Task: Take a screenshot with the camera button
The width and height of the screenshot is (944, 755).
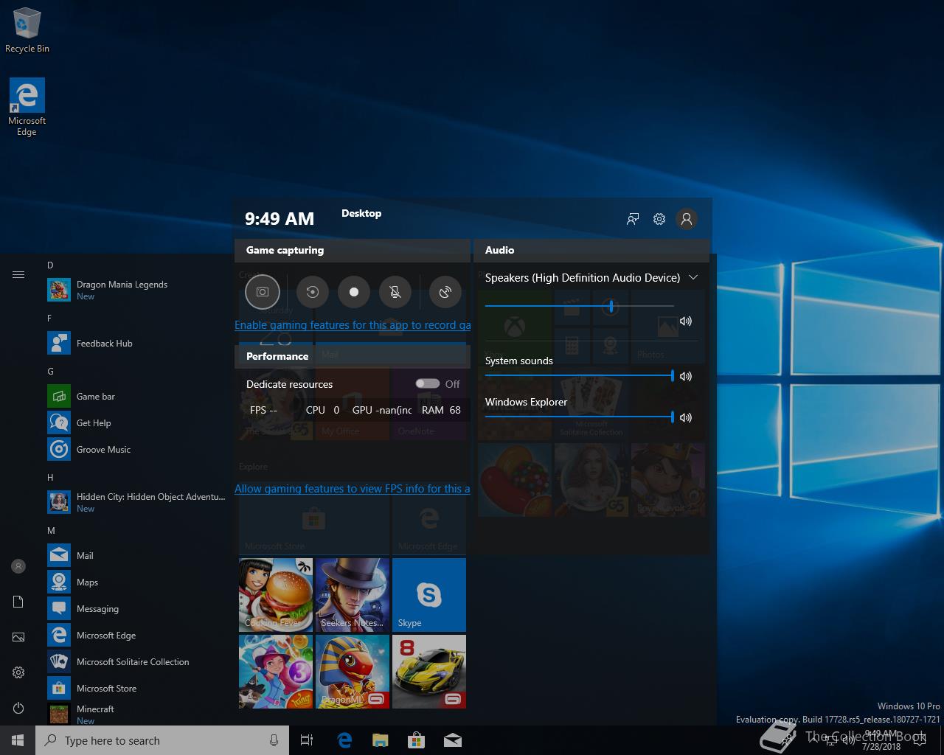Action: pyautogui.click(x=263, y=292)
